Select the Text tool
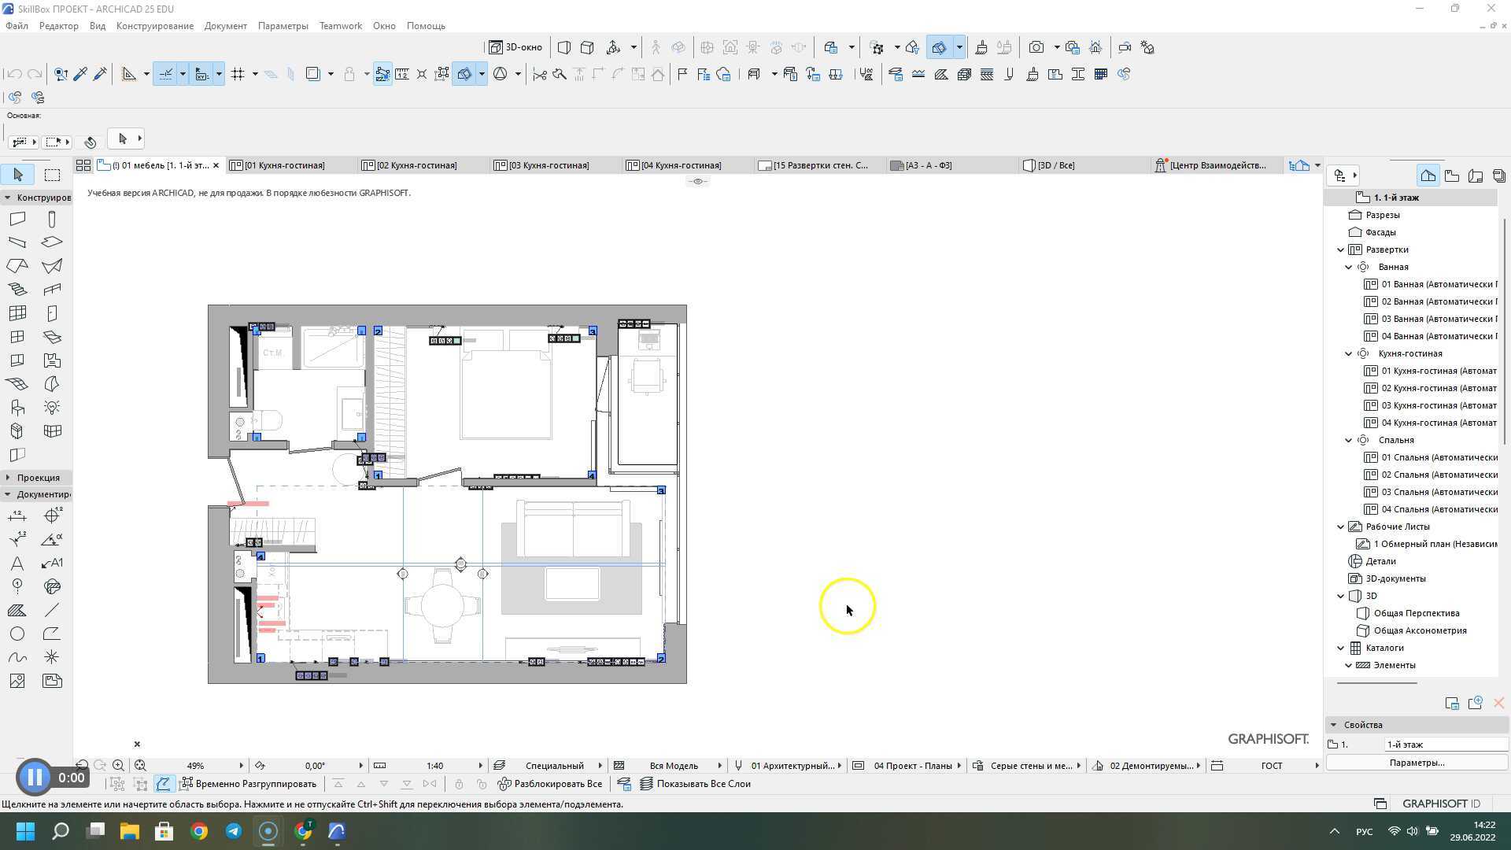The image size is (1511, 850). [x=17, y=564]
